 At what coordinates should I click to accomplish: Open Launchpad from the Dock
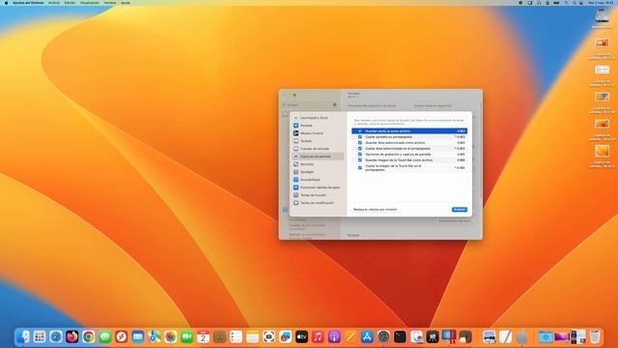(40, 336)
